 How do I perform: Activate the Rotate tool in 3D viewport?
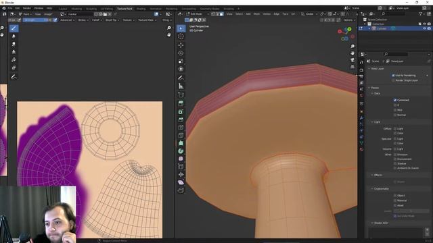(x=181, y=53)
